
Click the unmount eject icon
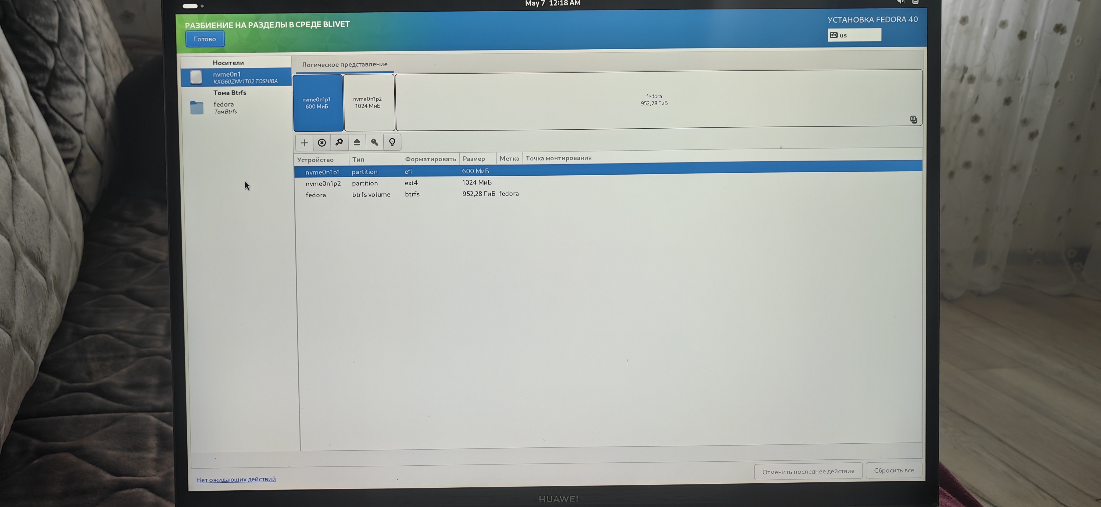357,142
